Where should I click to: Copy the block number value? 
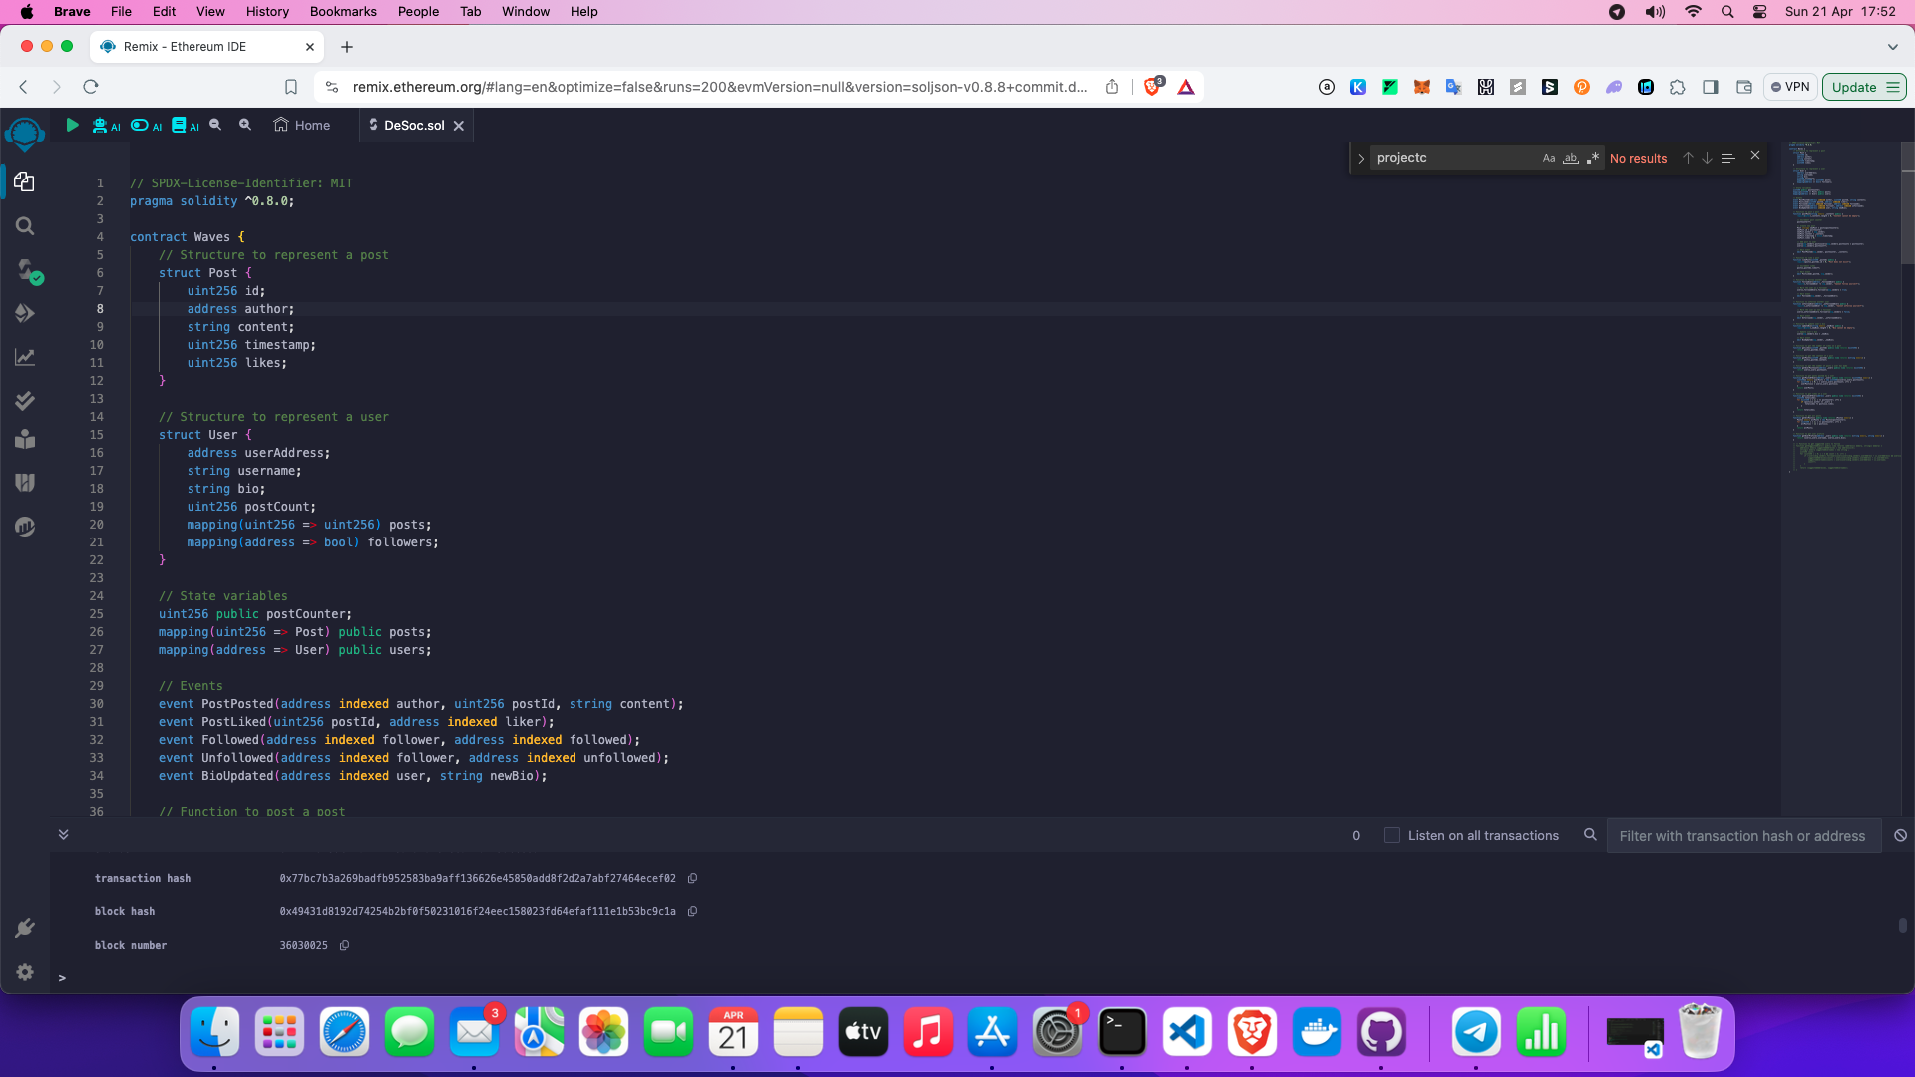click(x=344, y=946)
